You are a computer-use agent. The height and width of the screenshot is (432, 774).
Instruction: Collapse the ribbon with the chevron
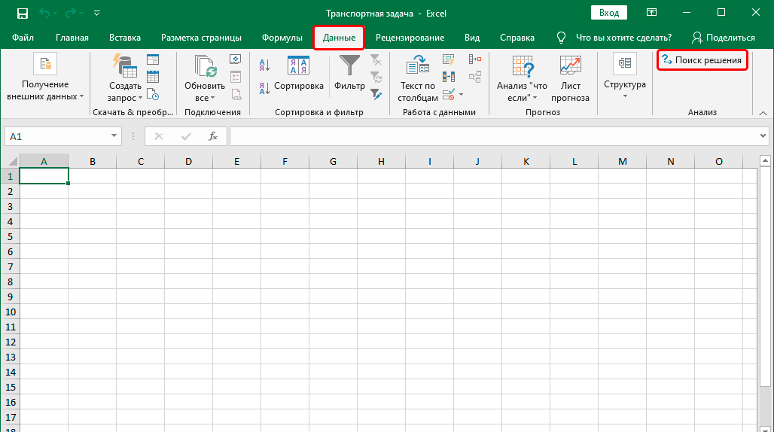click(x=762, y=112)
